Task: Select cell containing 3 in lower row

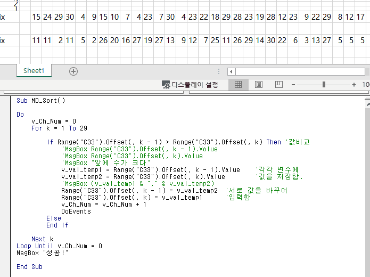Action: (x=305, y=40)
